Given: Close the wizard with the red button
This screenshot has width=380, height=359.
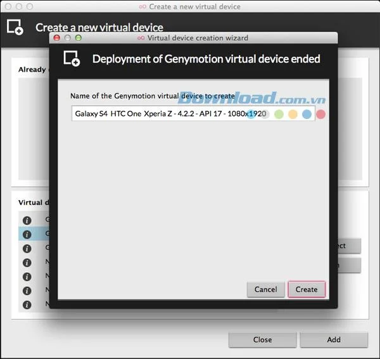Looking at the screenshot, I should tap(57, 38).
